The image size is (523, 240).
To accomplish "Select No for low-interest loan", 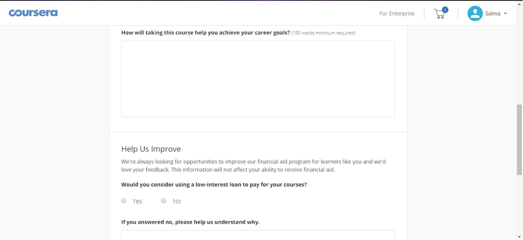I will coord(163,201).
